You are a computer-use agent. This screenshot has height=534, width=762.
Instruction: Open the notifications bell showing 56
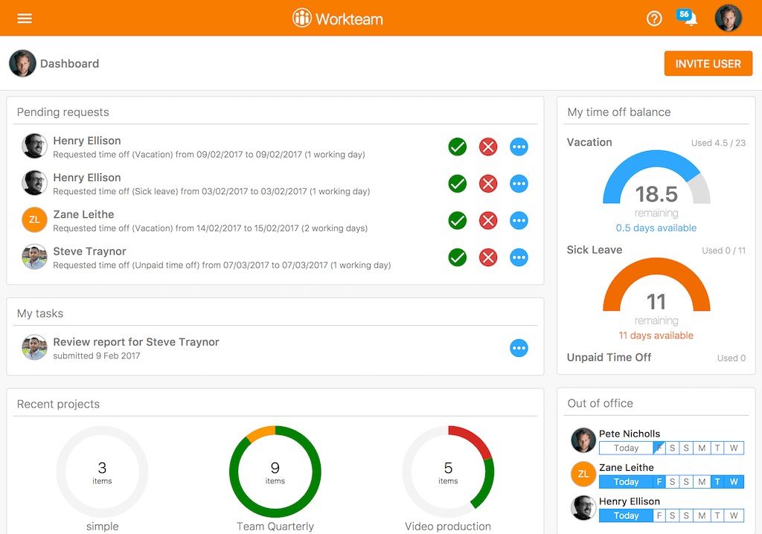click(x=687, y=18)
